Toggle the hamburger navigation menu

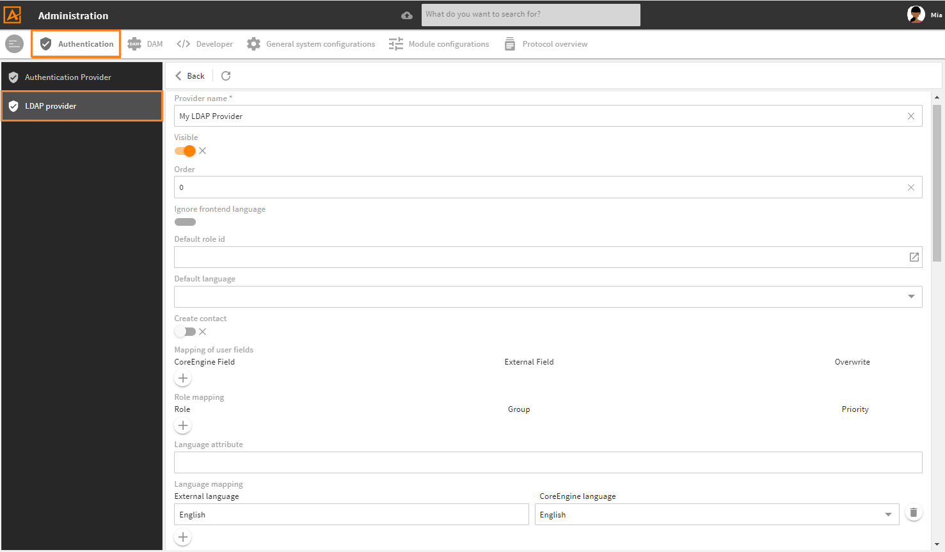tap(14, 44)
